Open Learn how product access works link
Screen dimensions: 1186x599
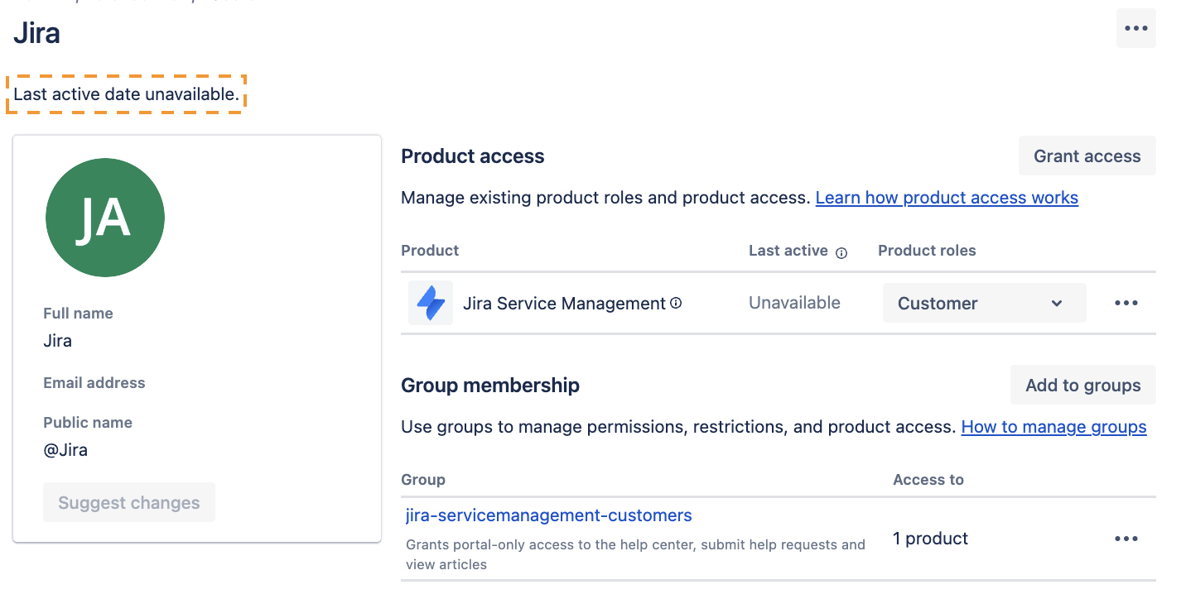coord(947,198)
